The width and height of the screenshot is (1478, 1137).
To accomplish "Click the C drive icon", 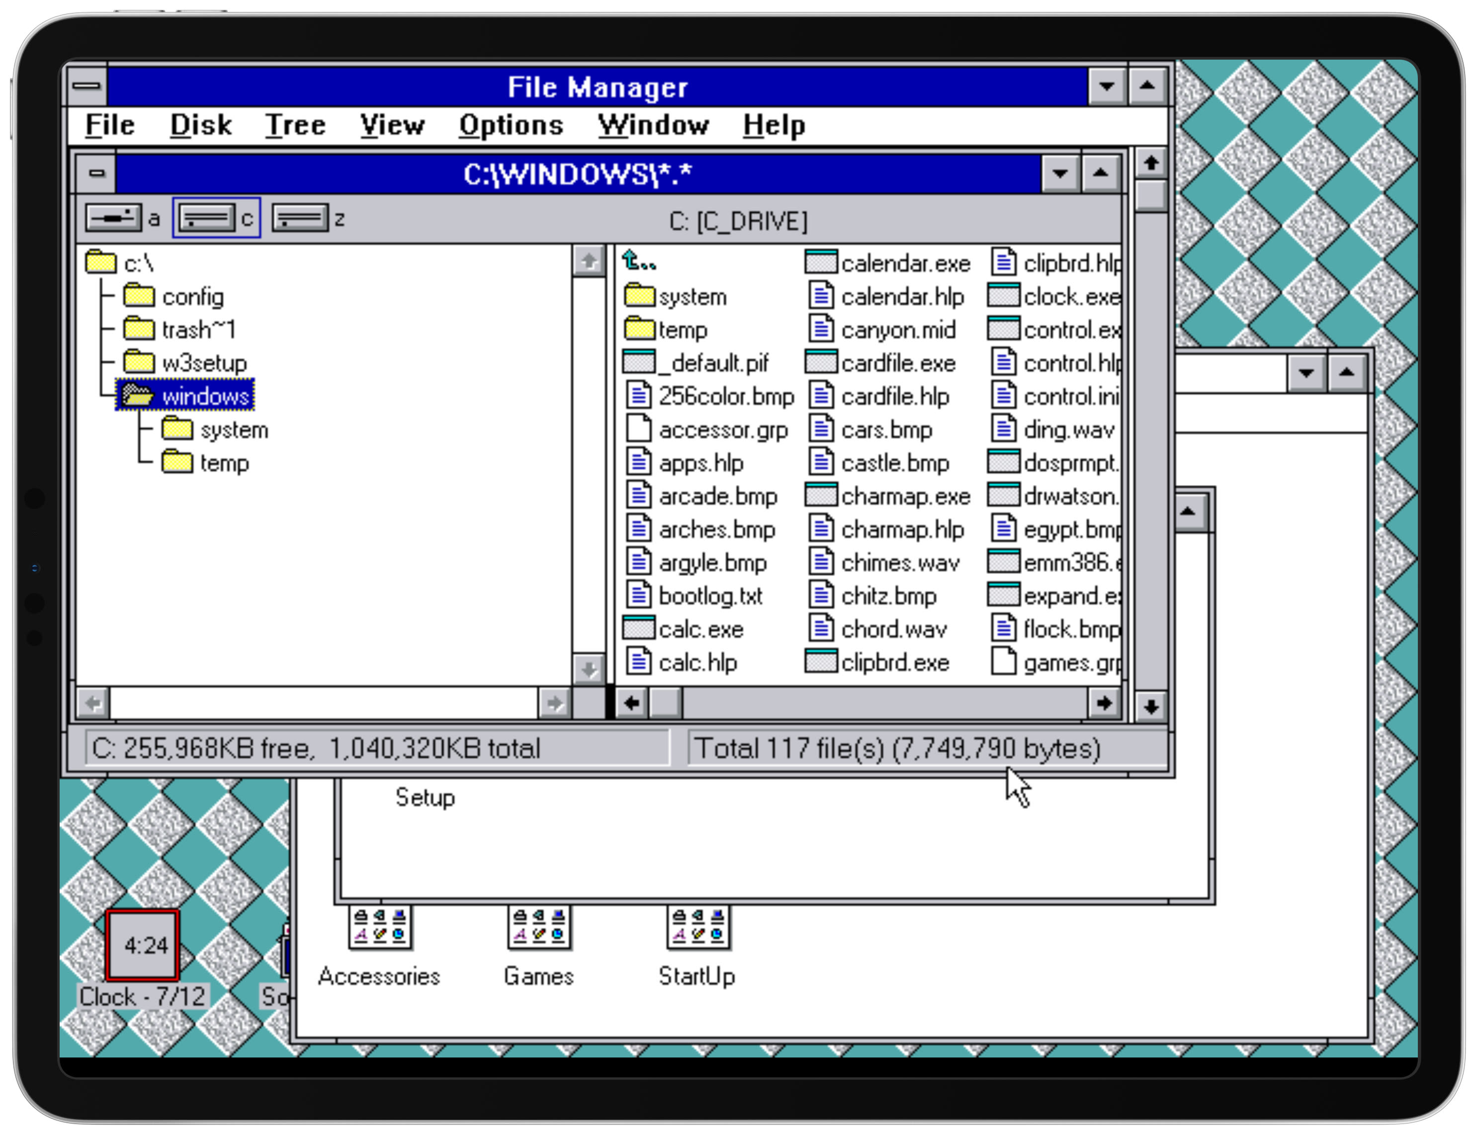I will (207, 219).
